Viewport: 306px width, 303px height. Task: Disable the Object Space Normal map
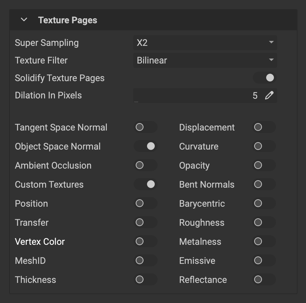(x=145, y=146)
